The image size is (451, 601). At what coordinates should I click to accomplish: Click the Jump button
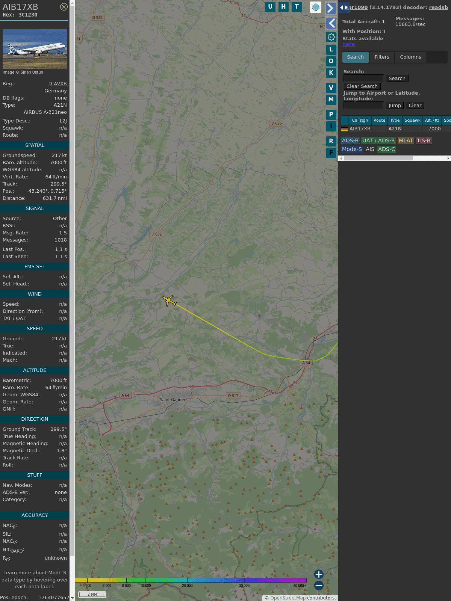point(395,105)
